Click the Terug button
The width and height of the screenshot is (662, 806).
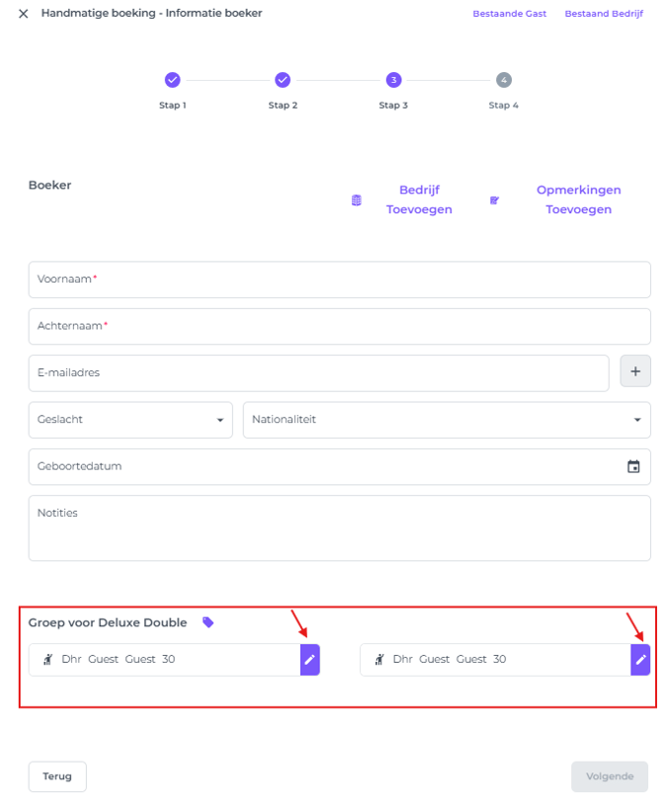coord(57,776)
